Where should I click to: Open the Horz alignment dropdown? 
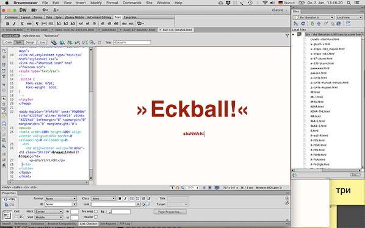coord(49,212)
